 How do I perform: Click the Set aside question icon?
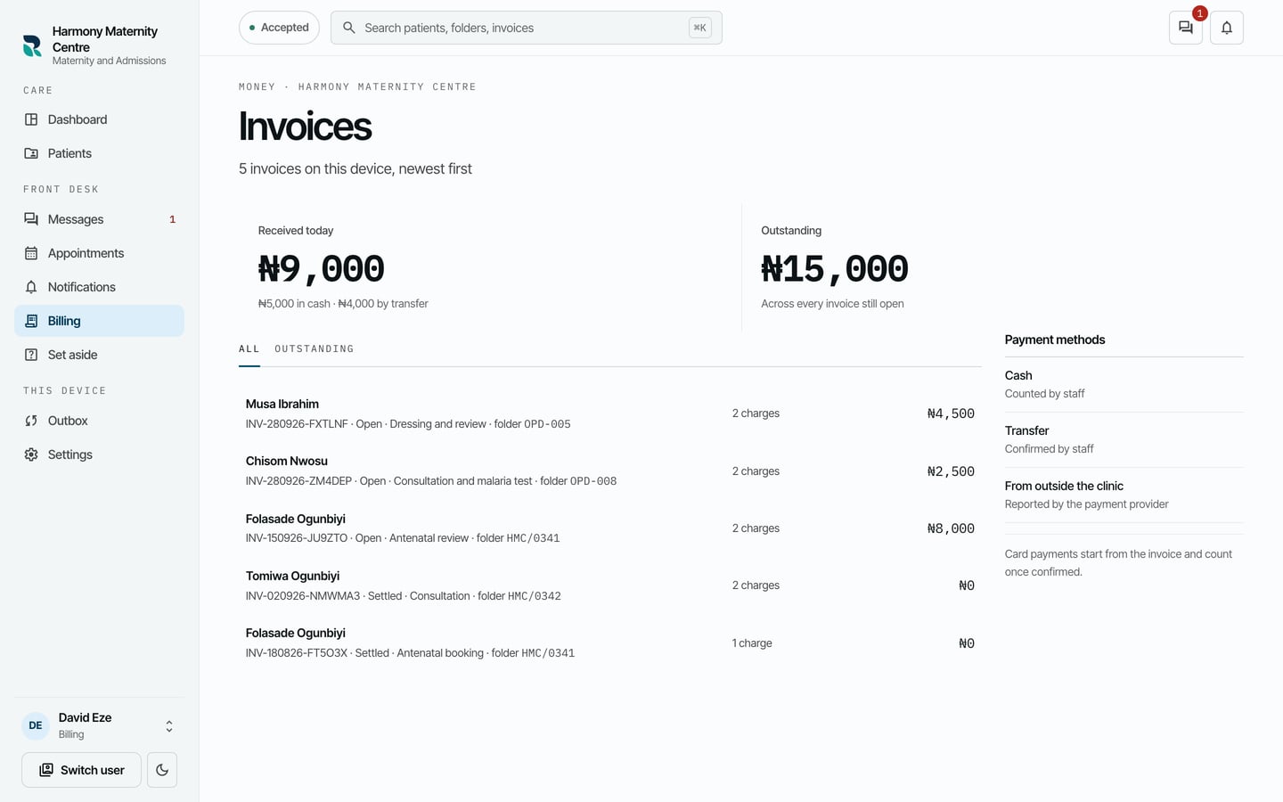pos(31,355)
